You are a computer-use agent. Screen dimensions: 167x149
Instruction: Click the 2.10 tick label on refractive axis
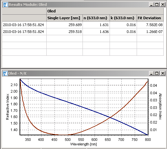(14, 85)
